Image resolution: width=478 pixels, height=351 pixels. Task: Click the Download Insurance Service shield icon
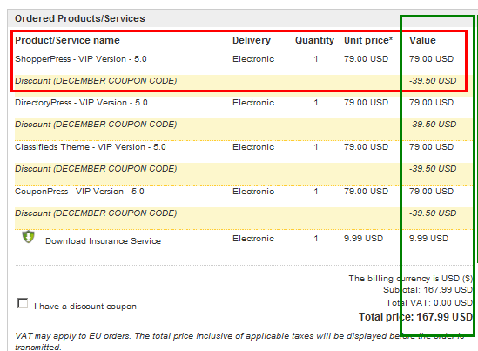click(29, 237)
